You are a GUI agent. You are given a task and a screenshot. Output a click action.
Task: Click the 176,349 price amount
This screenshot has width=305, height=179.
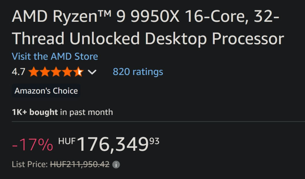[x=113, y=144]
